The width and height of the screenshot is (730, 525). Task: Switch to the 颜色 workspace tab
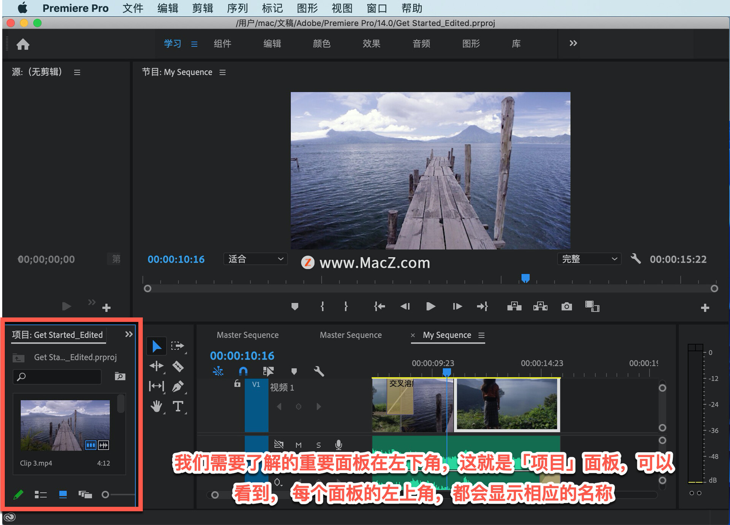pos(322,44)
